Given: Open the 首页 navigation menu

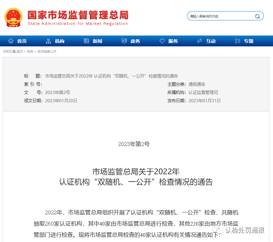Looking at the screenshot, I should pyautogui.click(x=22, y=41).
